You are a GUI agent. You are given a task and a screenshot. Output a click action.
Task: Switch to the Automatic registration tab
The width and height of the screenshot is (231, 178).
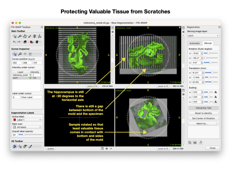click(195, 43)
